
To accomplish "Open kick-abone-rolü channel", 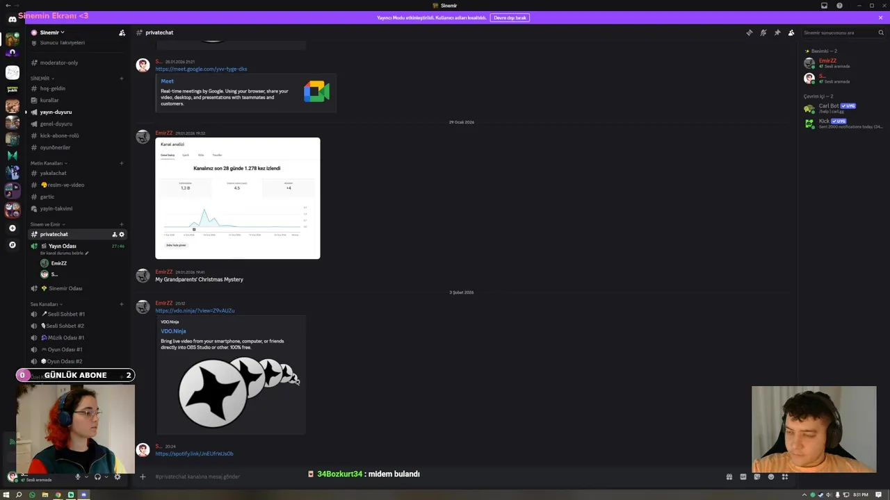I will coord(76,135).
